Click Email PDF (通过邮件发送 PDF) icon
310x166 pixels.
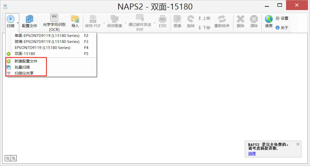[140, 18]
